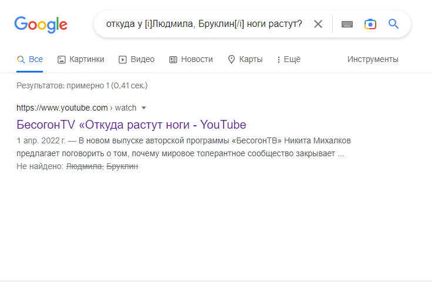This screenshot has width=432, height=282.
Task: Click the https://www.youtube.com › watch address
Action: (x=76, y=108)
